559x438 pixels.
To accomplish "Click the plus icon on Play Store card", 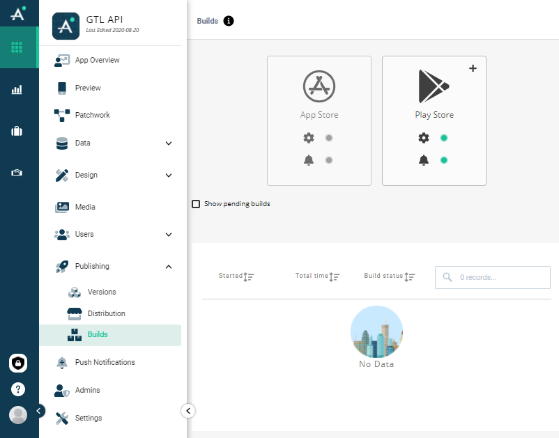I will pos(473,68).
